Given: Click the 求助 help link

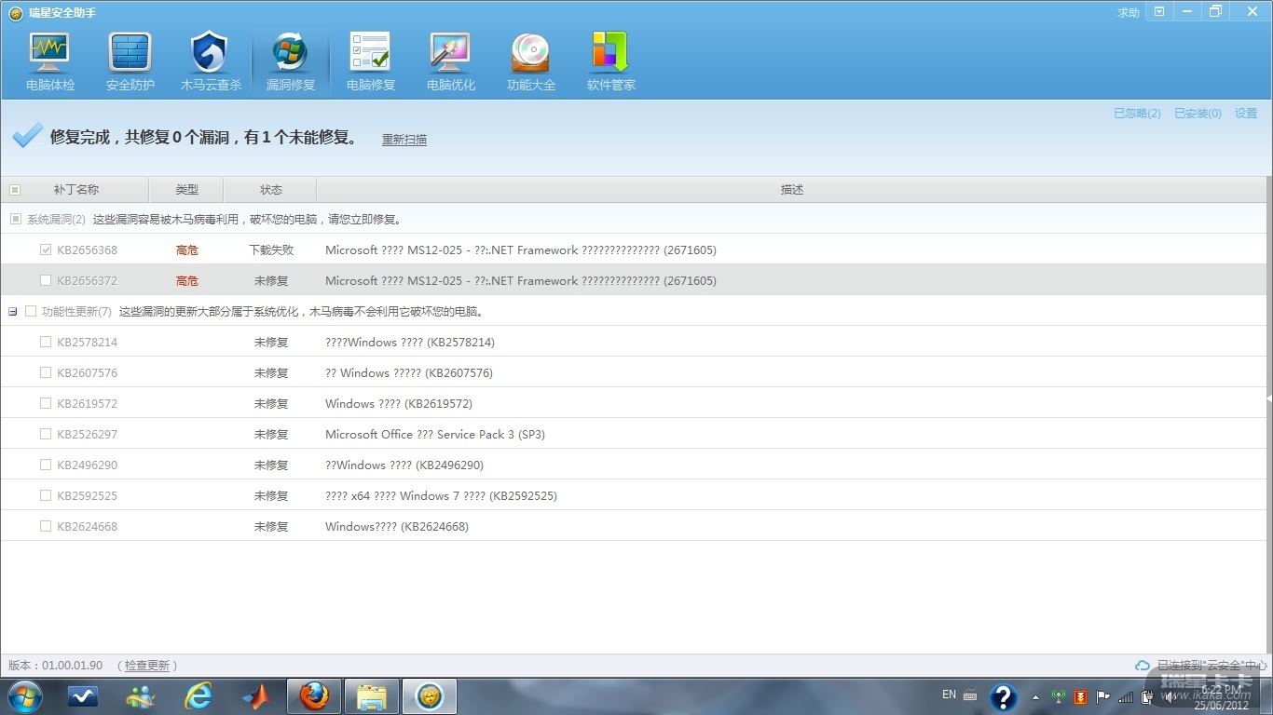Looking at the screenshot, I should [1129, 13].
